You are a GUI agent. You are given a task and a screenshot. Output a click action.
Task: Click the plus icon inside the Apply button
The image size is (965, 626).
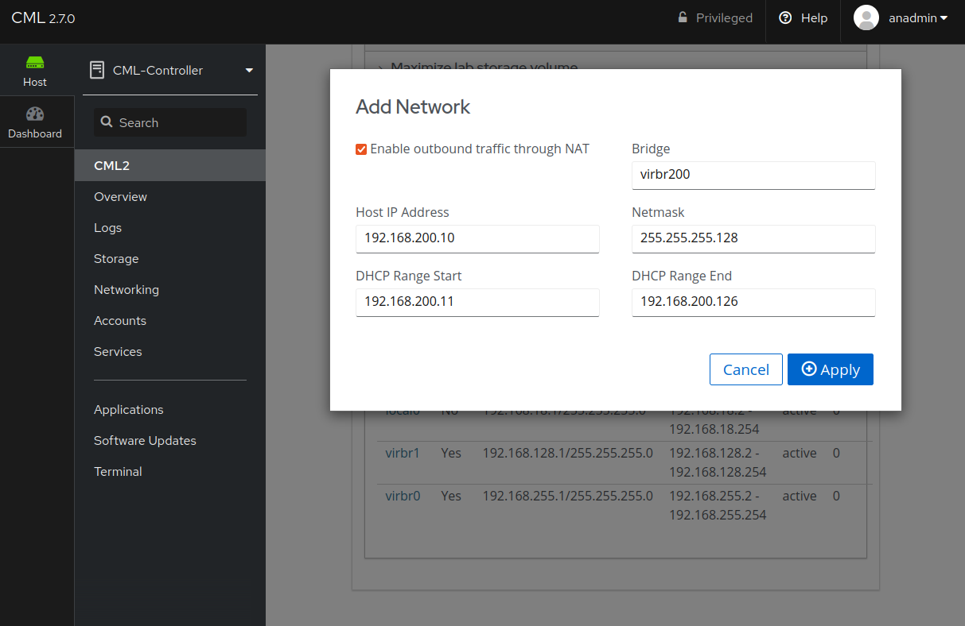809,369
